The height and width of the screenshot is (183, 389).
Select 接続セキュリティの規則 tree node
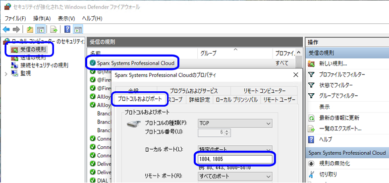(45, 65)
